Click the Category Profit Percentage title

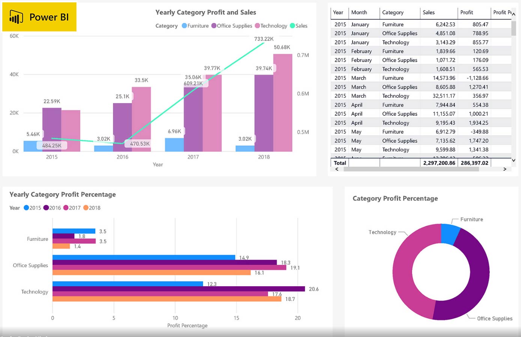click(x=395, y=198)
